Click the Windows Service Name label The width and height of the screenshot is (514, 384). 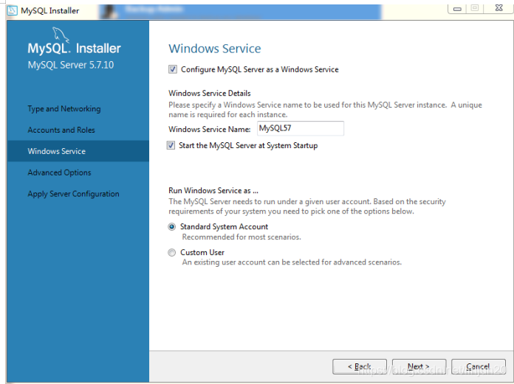(x=210, y=129)
